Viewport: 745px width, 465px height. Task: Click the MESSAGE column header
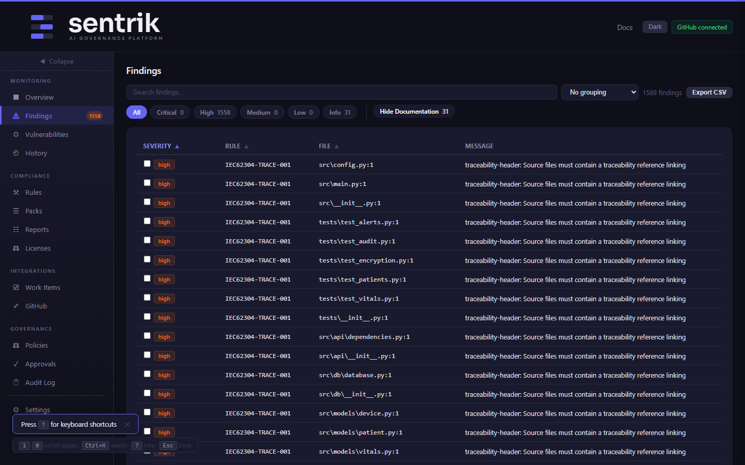479,146
